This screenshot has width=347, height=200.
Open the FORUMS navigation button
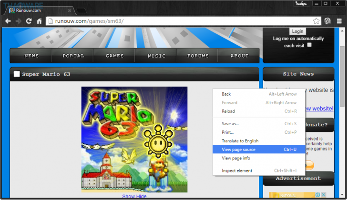198,56
